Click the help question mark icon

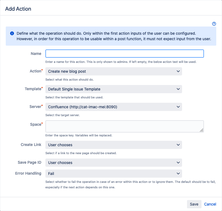[x=214, y=24]
